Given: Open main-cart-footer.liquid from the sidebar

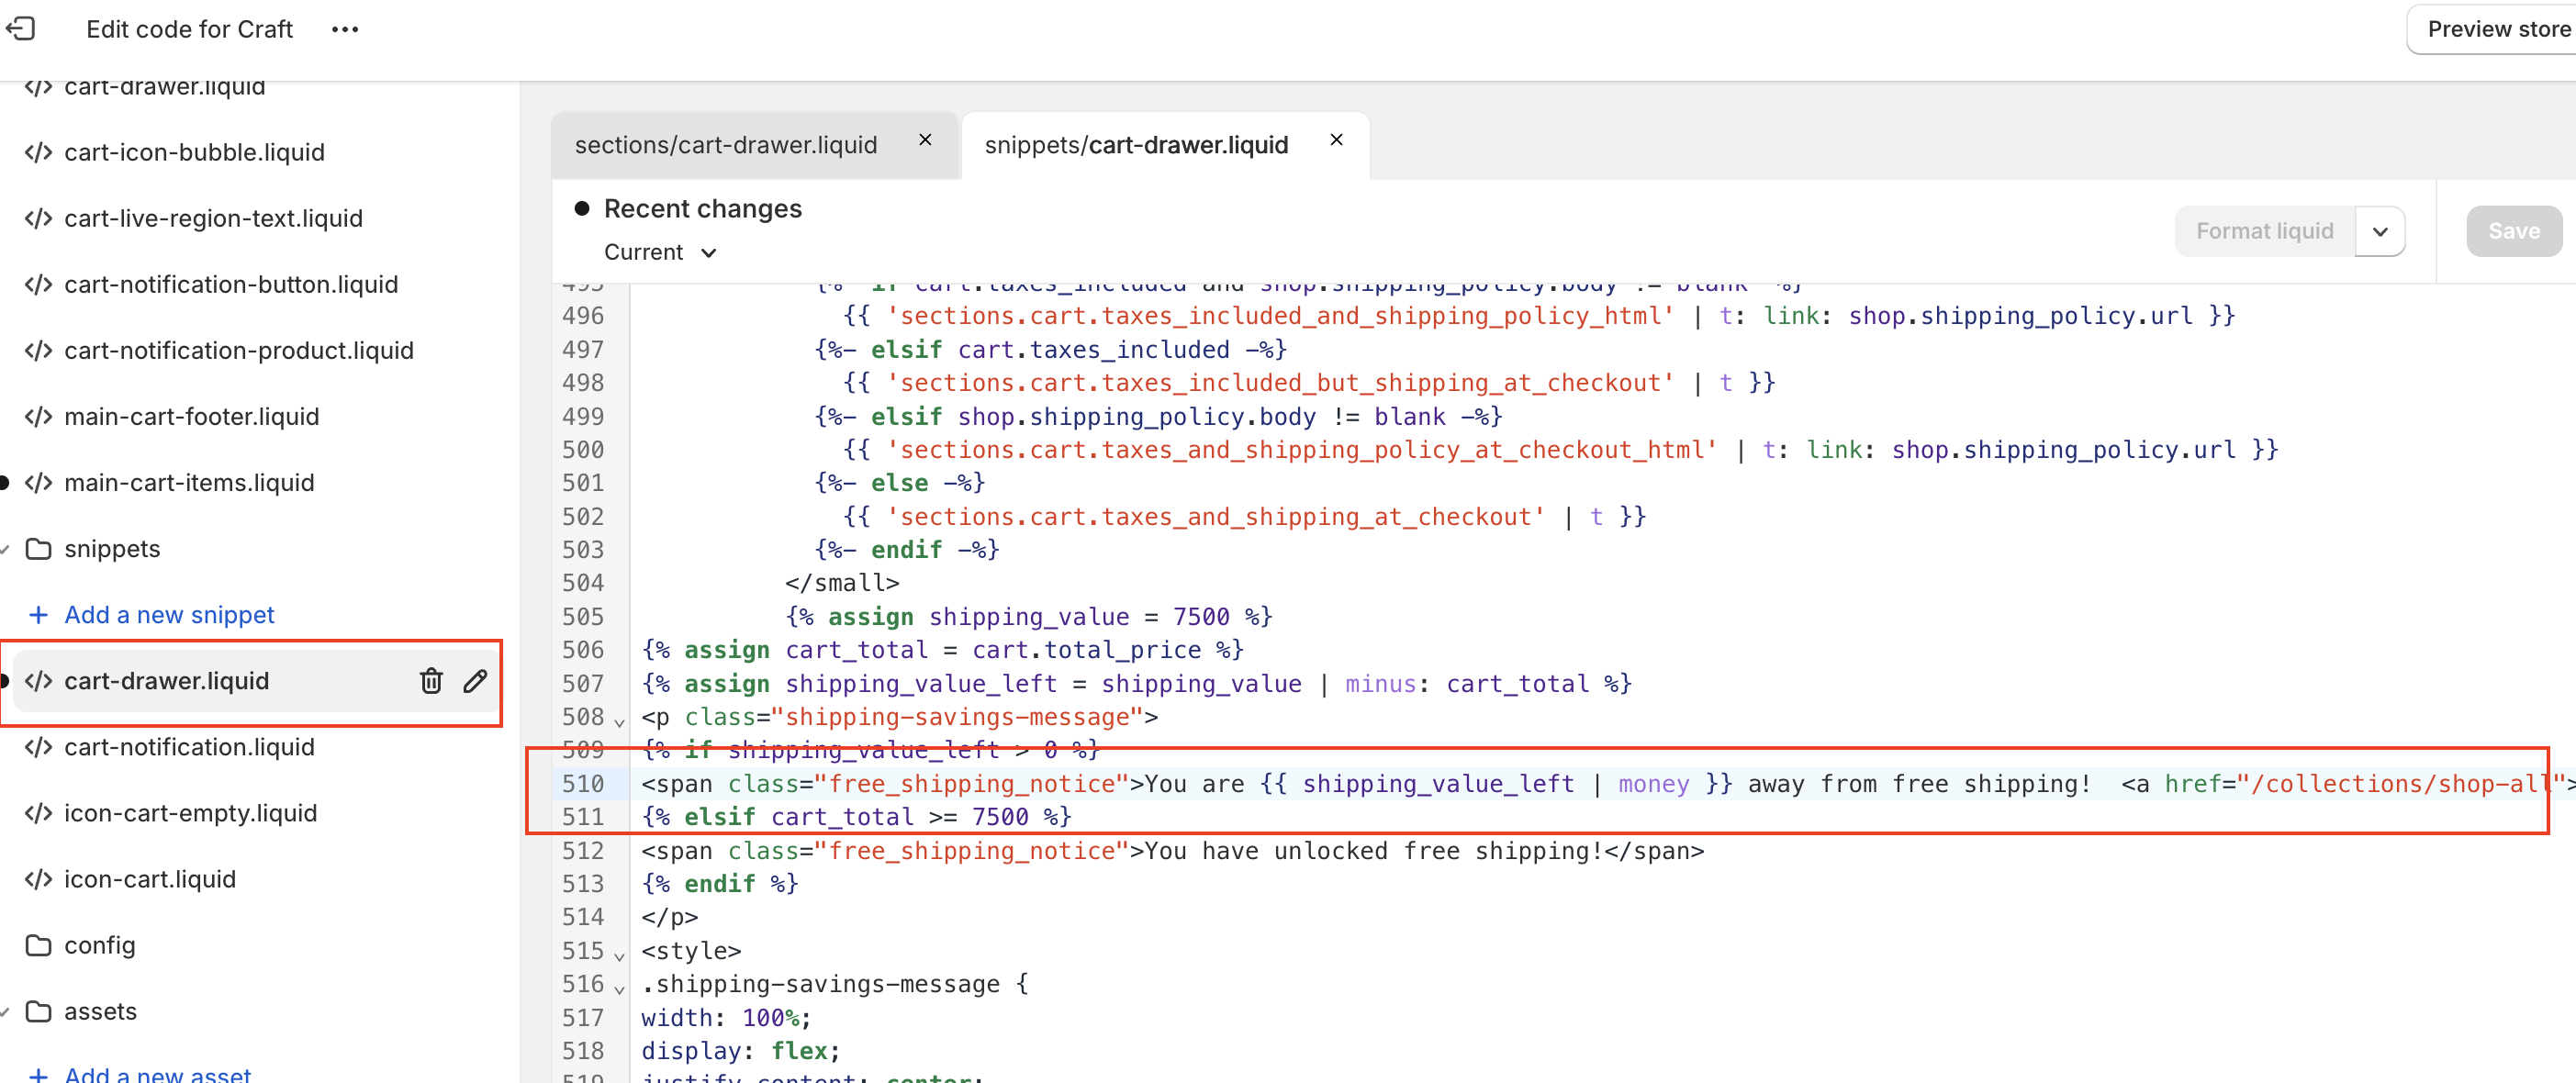Looking at the screenshot, I should click(192, 416).
